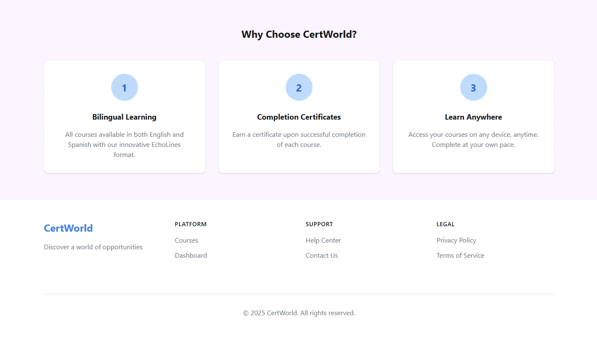Viewport: 597px width, 337px height.
Task: Click the CertWorld footer logo
Action: pos(68,228)
